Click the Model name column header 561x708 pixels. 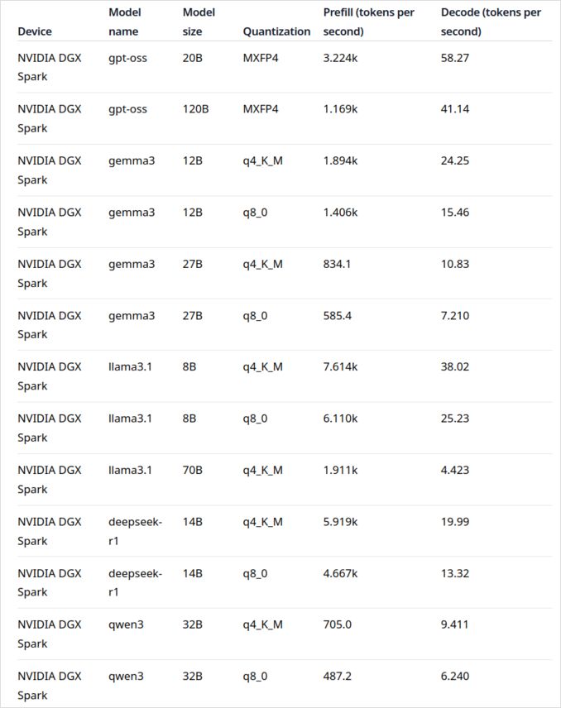click(x=123, y=22)
